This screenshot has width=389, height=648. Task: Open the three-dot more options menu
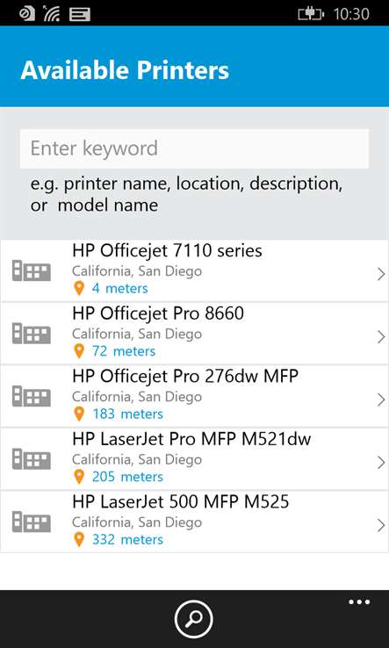coord(359,602)
